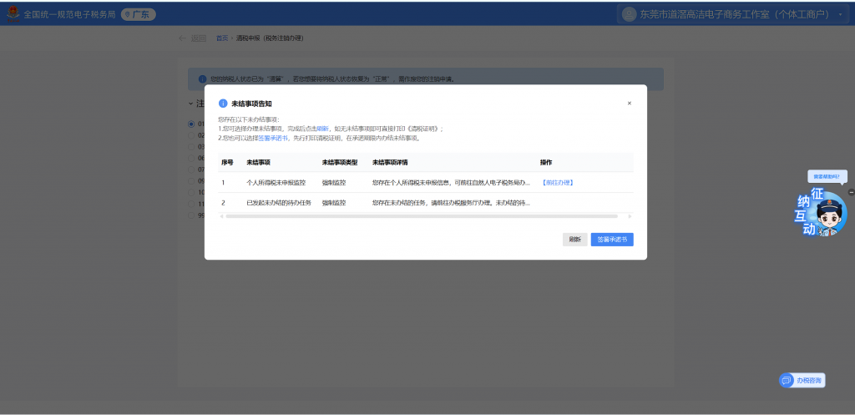Collapse the 注销 section chevron

point(190,104)
